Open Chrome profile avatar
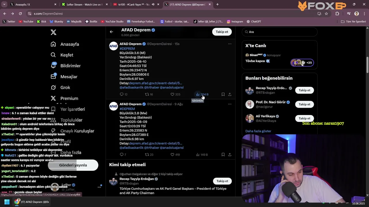The image size is (369, 207). (x=357, y=14)
